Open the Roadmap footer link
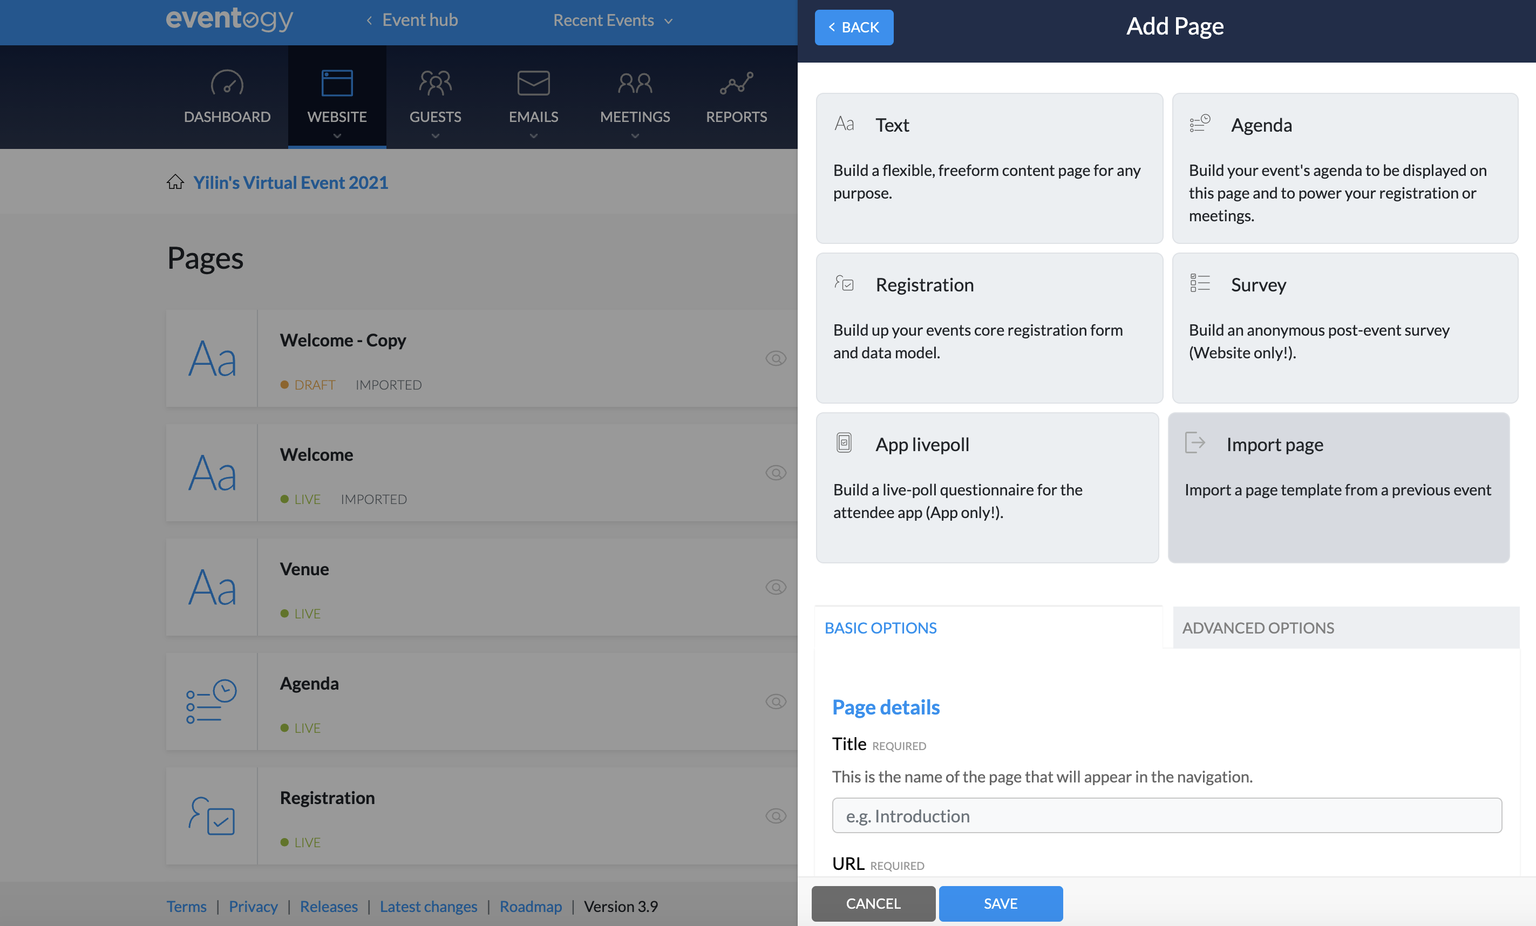Screen dimensions: 1536x926 (x=531, y=906)
